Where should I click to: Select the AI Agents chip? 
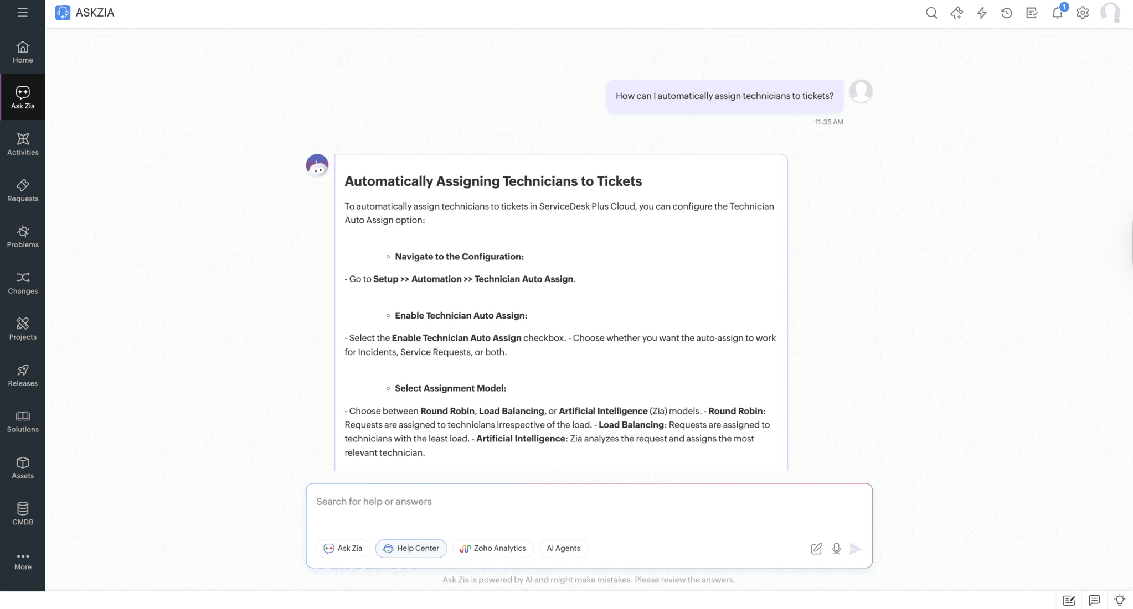[563, 548]
